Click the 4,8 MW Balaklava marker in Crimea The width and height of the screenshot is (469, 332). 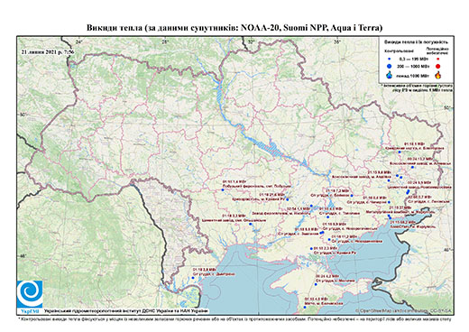point(304,308)
